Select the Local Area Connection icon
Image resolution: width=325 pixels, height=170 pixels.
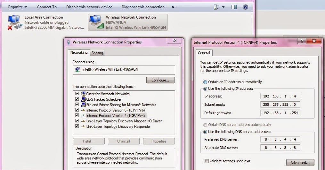point(14,22)
